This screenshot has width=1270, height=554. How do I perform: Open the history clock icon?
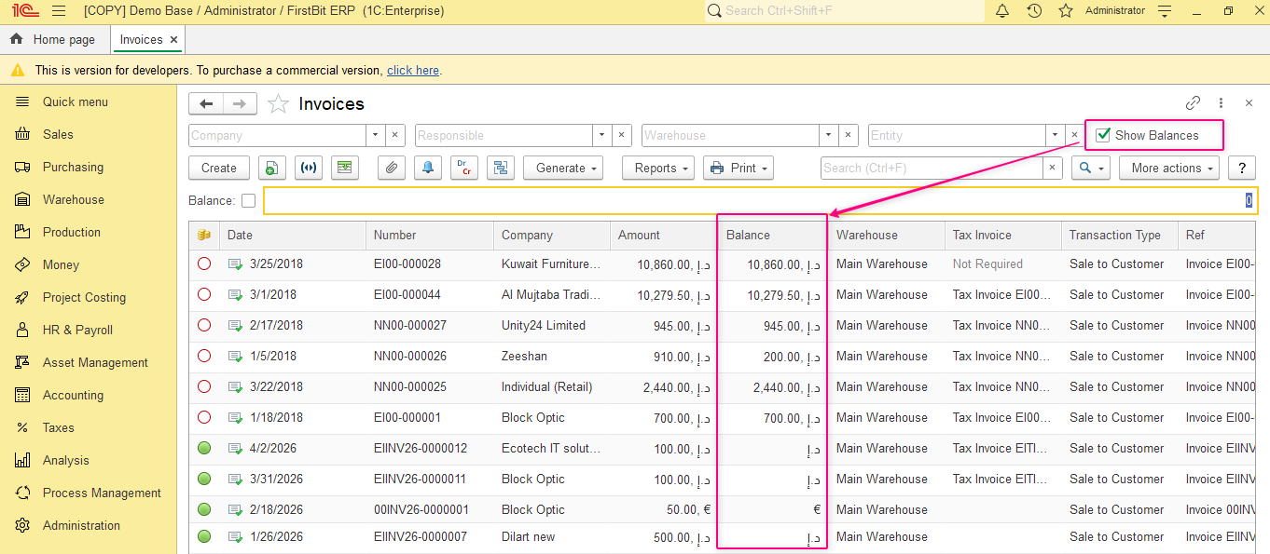(x=1034, y=11)
